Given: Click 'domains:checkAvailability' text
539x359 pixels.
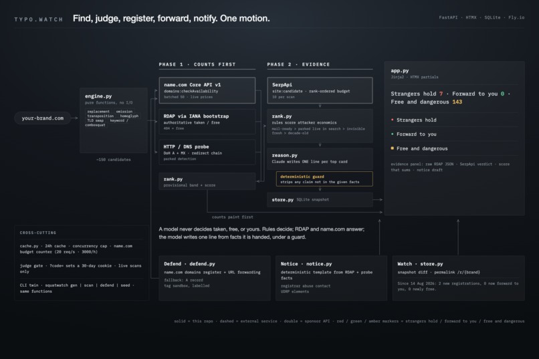Looking at the screenshot, I should [x=191, y=92].
